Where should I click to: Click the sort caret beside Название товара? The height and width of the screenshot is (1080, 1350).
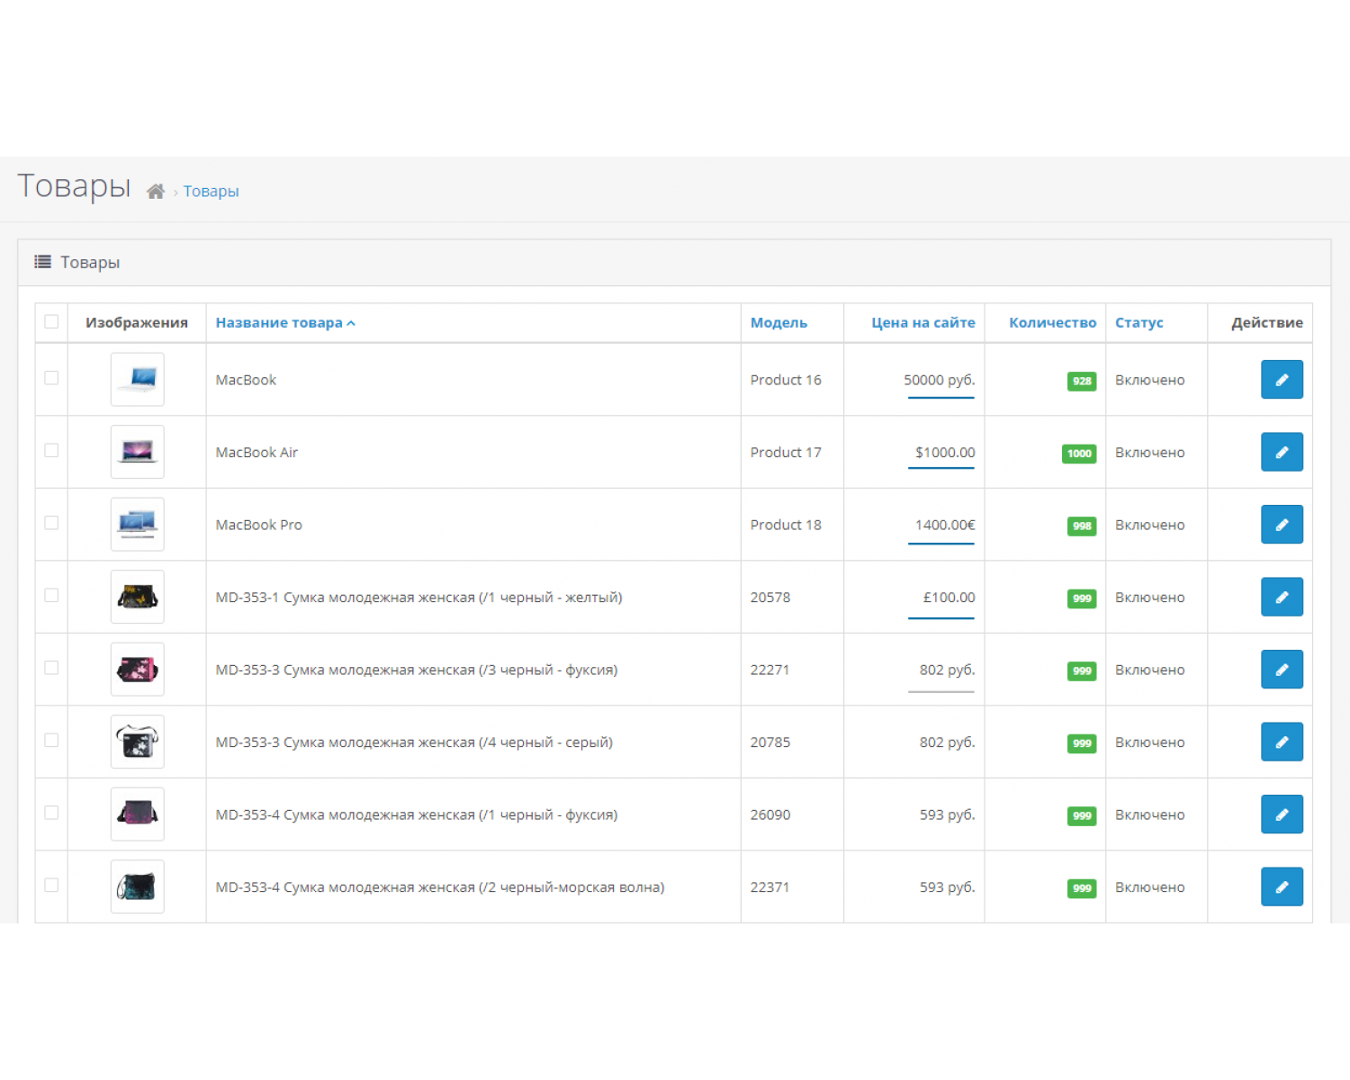[351, 322]
